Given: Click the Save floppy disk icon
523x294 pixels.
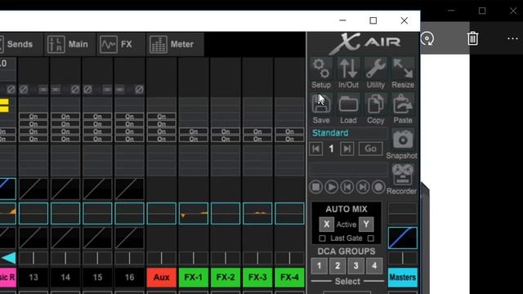Looking at the screenshot, I should click(321, 105).
